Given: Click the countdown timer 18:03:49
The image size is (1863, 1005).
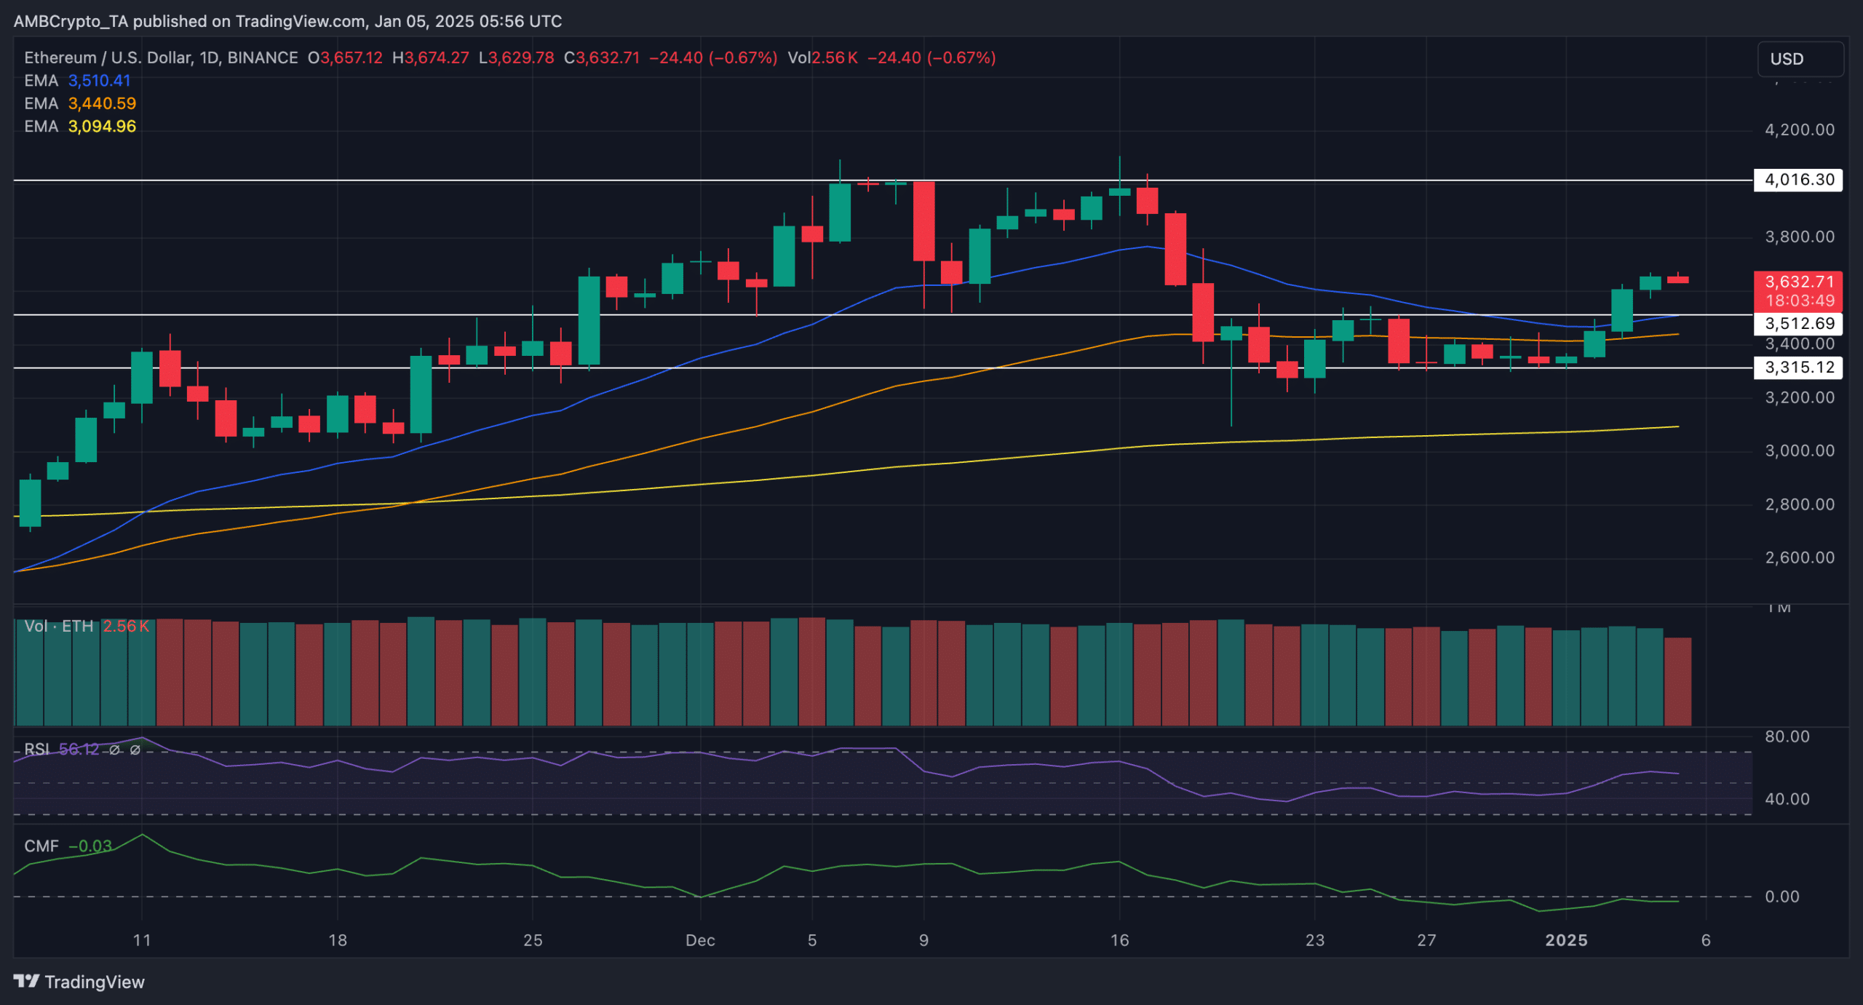Looking at the screenshot, I should click(1798, 301).
